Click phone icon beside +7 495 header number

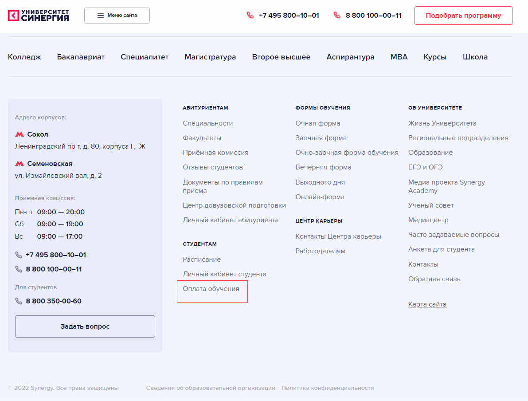coord(250,16)
